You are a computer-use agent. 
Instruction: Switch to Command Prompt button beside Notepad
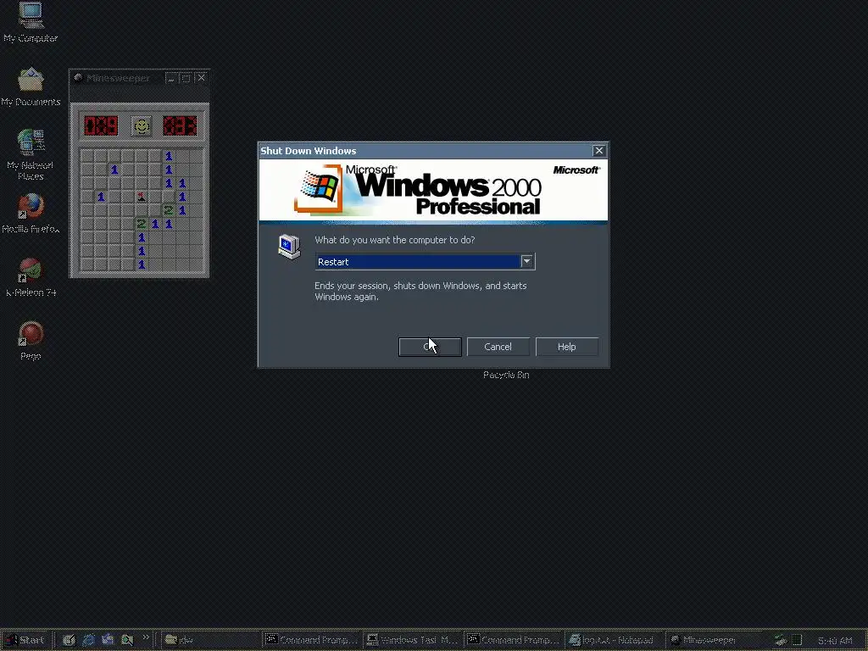(x=513, y=640)
